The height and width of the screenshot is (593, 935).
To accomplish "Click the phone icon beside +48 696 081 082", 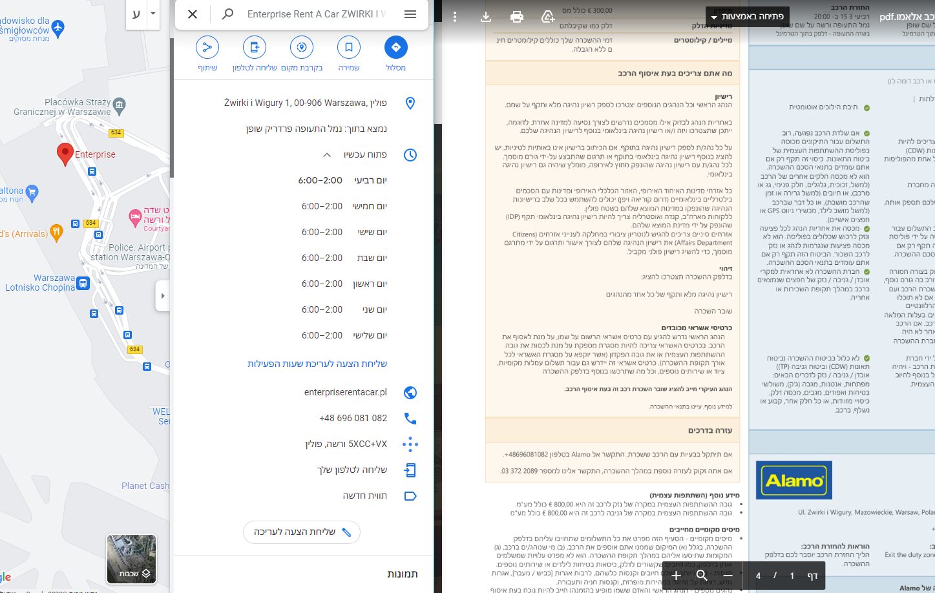I will [410, 419].
